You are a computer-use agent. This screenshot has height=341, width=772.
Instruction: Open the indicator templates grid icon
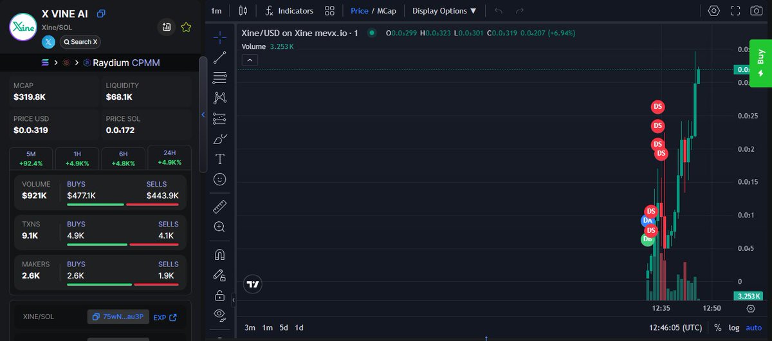pyautogui.click(x=330, y=10)
